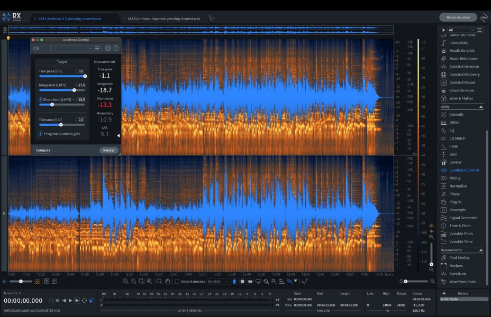Enable the Instant process checkbox
The height and width of the screenshot is (317, 491).
pos(177,282)
